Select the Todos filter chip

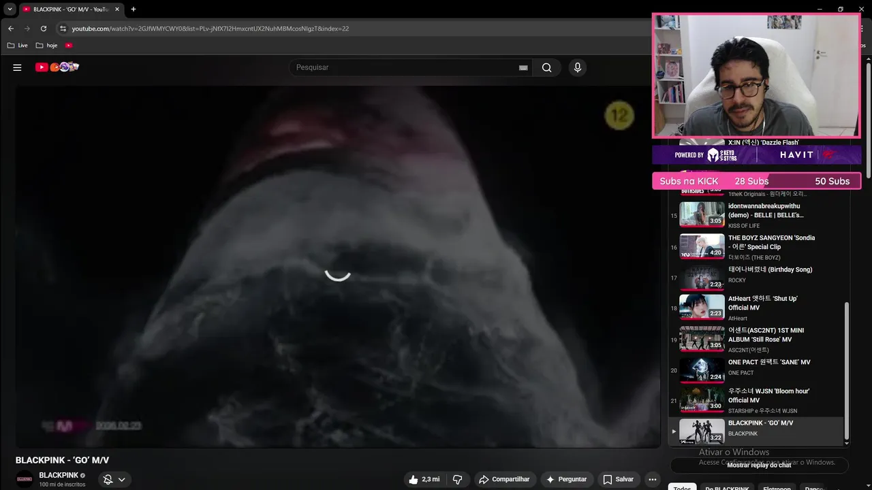click(x=682, y=488)
